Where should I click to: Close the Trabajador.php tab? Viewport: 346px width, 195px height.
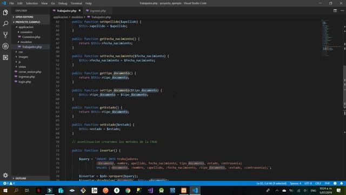click(x=79, y=11)
